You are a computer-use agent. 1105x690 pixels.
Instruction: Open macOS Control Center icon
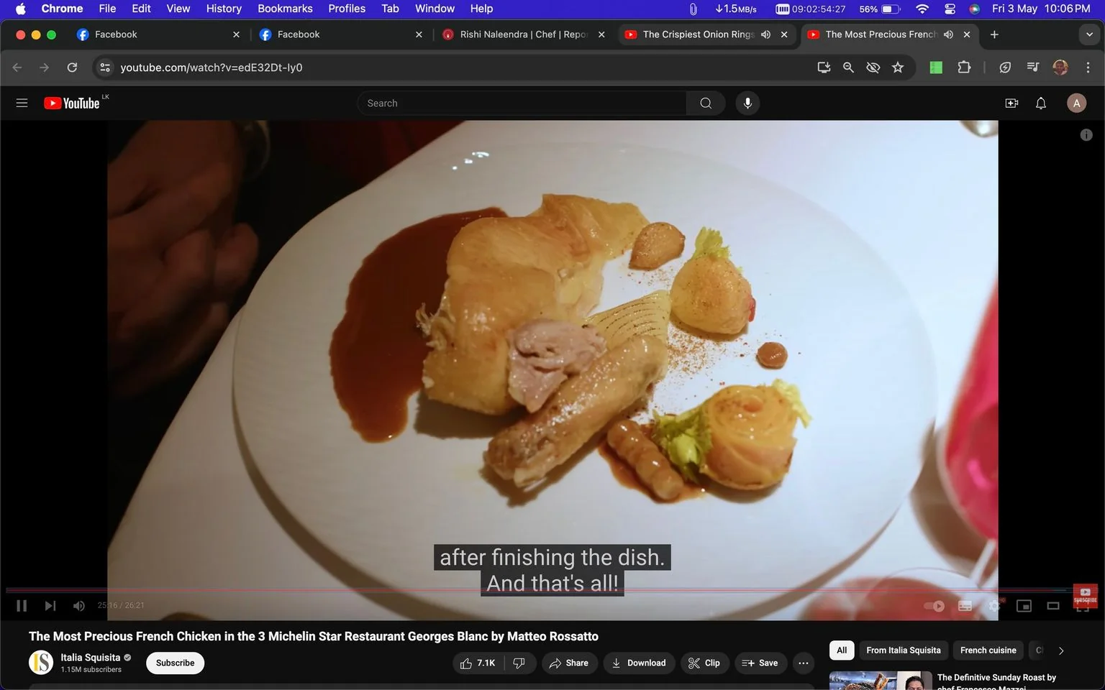pos(950,9)
